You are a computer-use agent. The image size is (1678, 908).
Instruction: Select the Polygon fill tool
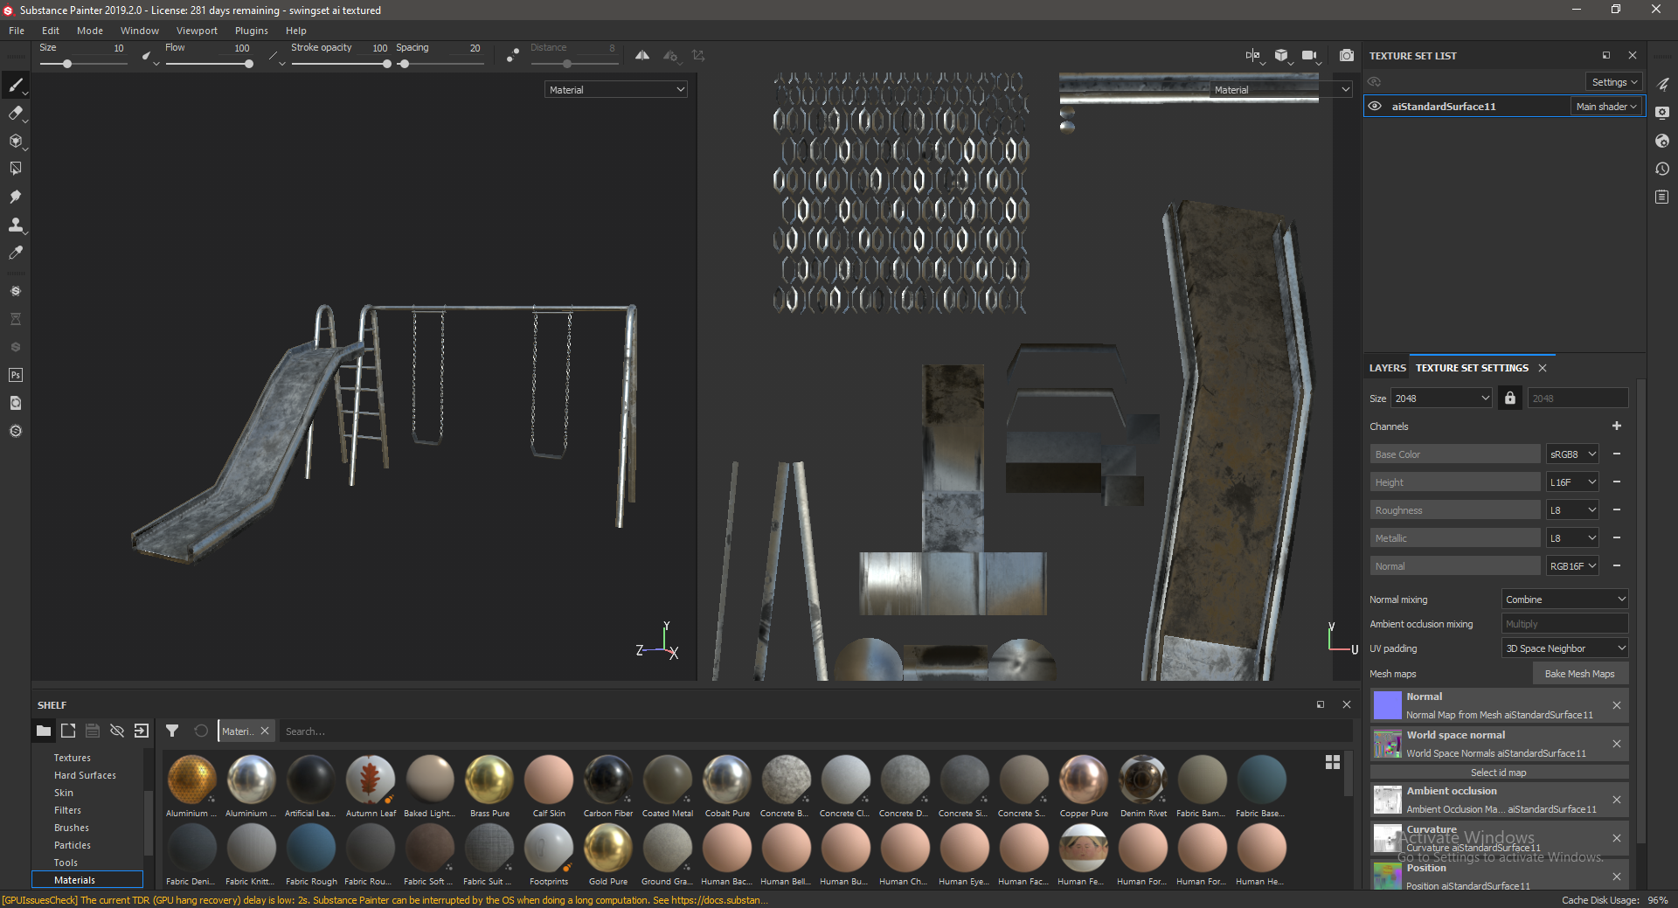(x=15, y=169)
